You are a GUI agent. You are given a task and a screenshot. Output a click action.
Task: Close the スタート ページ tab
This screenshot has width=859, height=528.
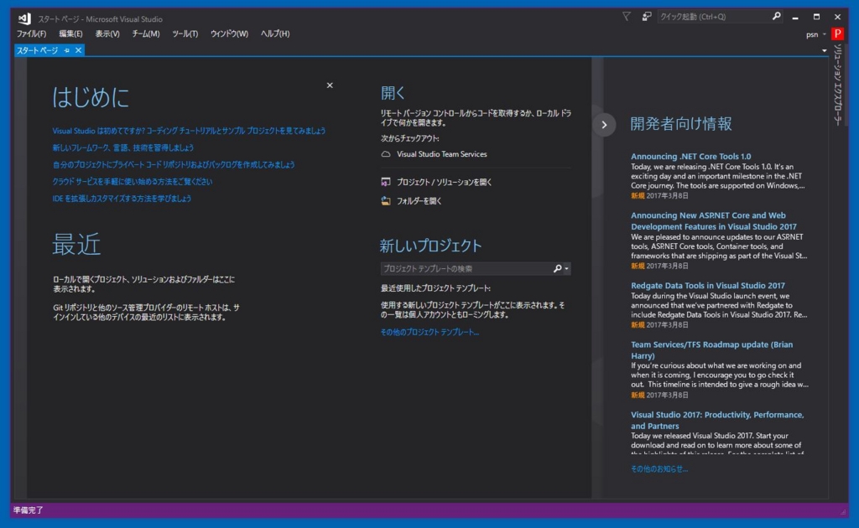78,50
